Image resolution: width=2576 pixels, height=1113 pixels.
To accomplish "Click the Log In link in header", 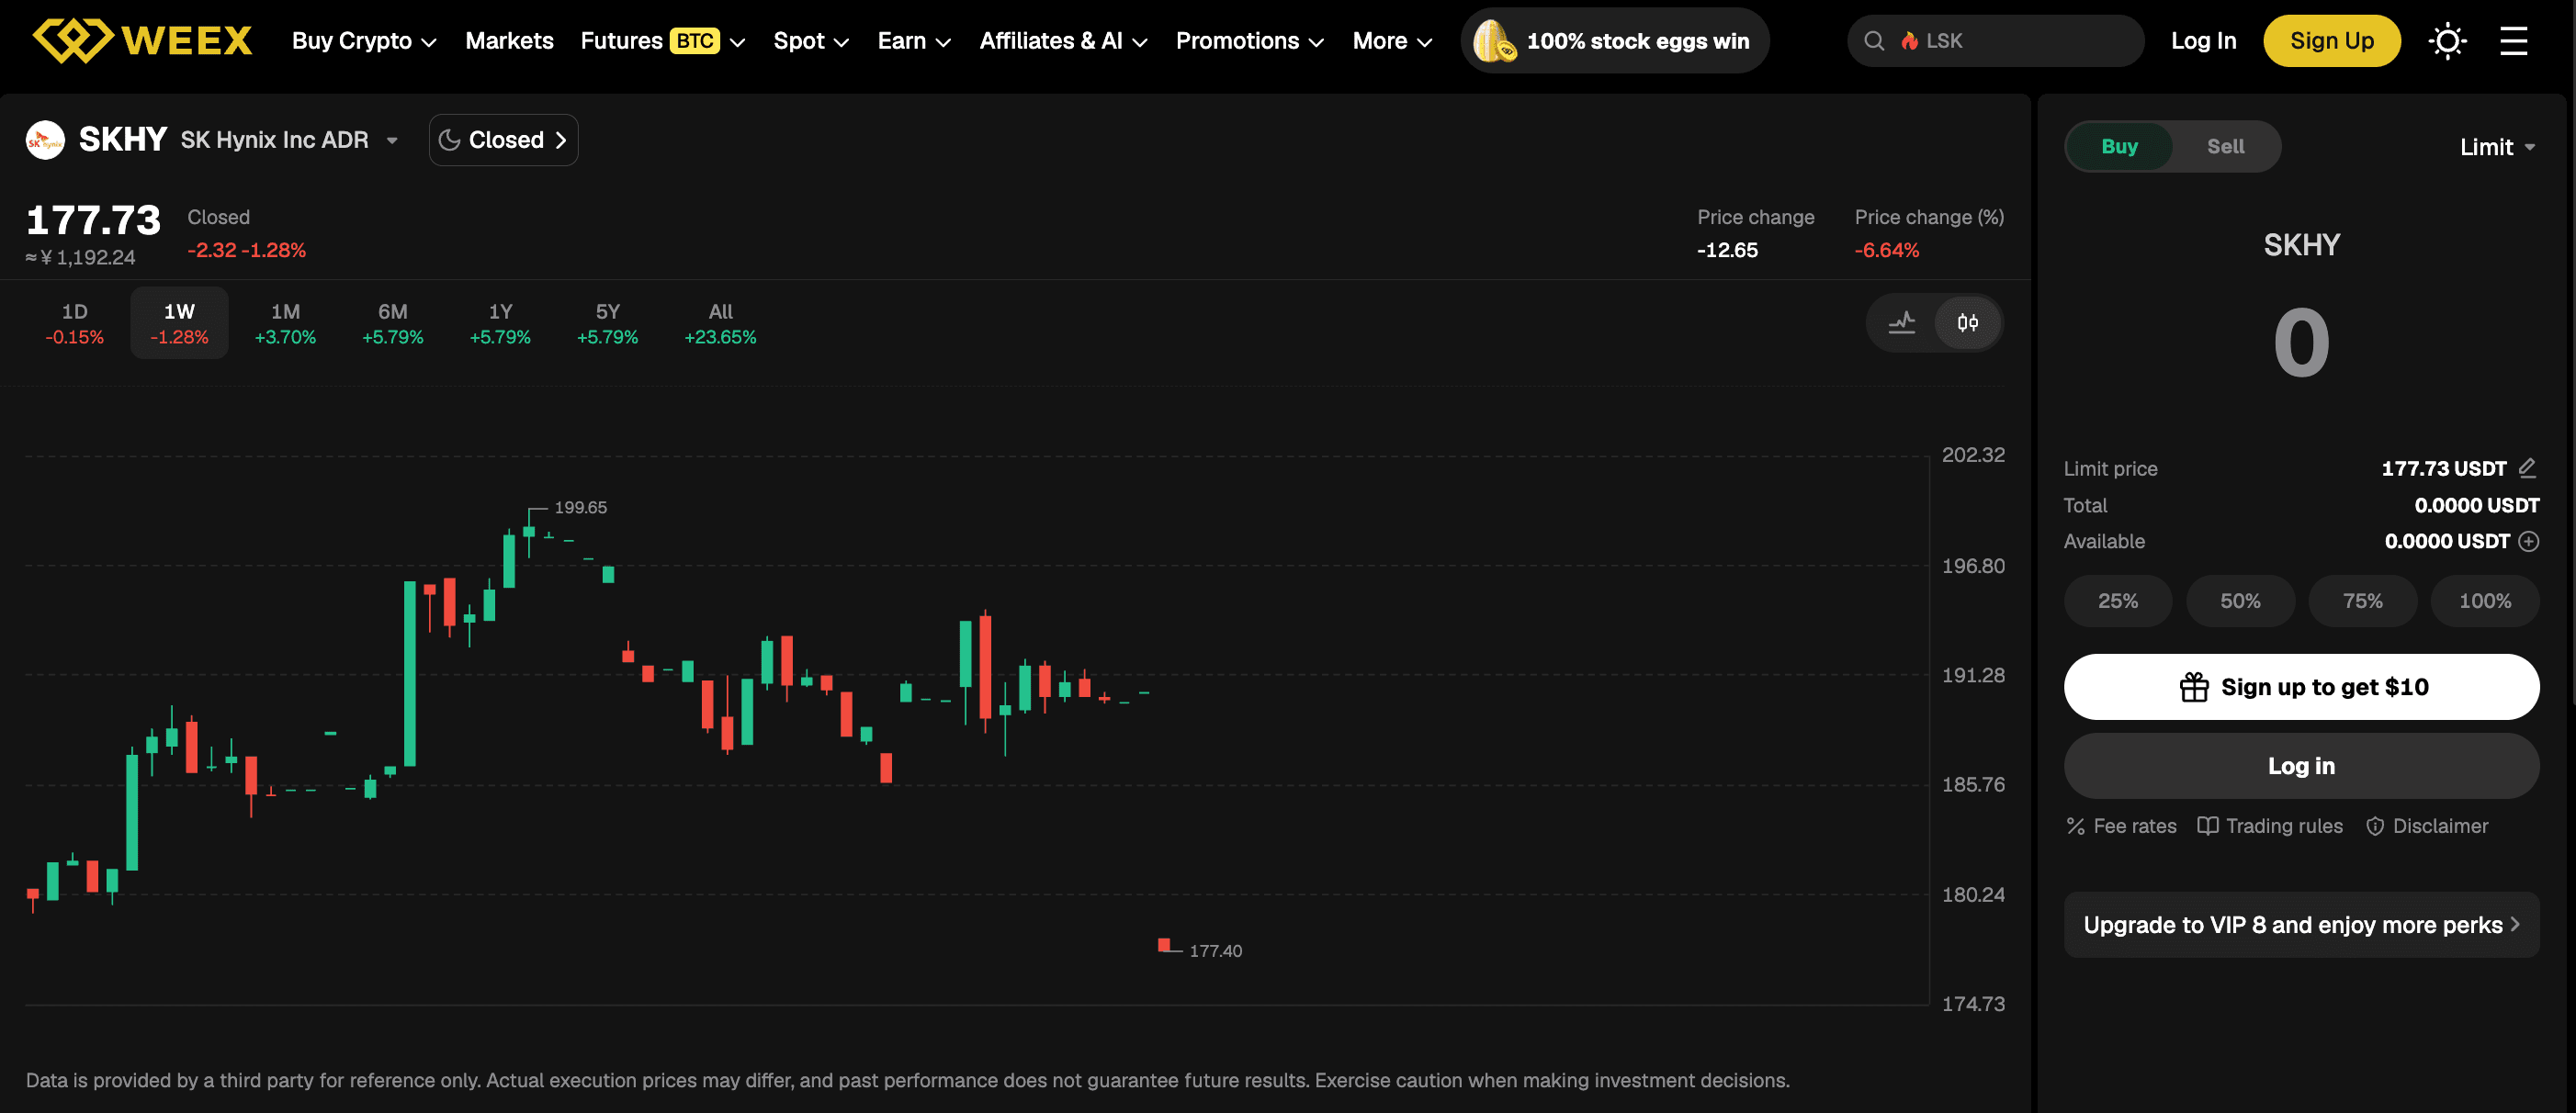I will (2203, 41).
